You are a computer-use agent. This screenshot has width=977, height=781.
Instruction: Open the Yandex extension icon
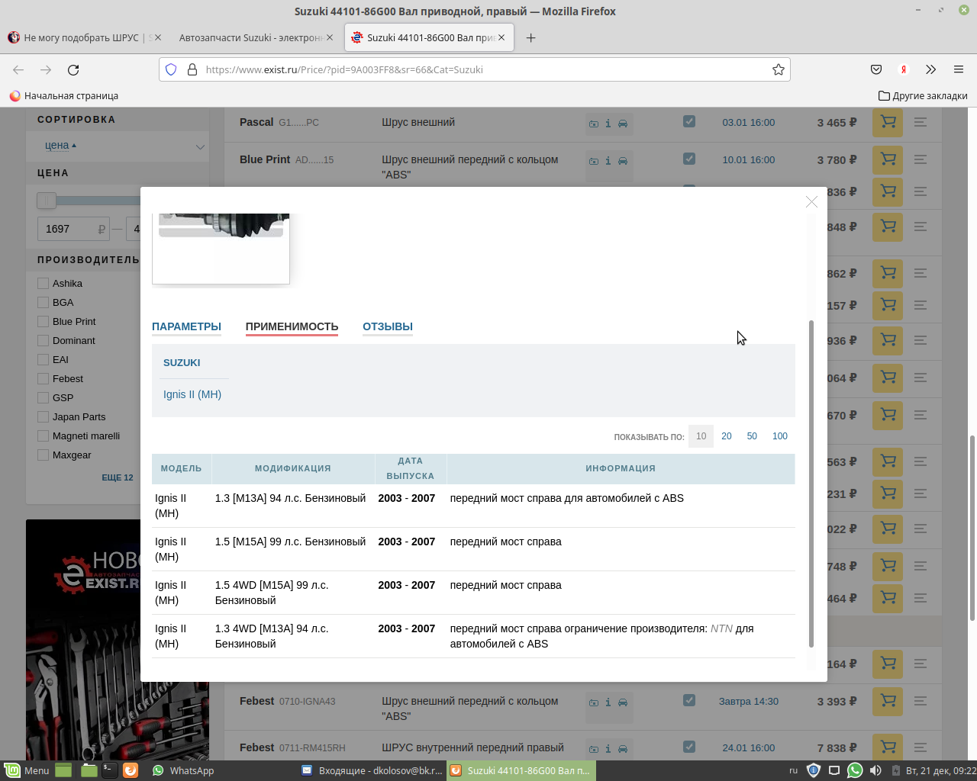pyautogui.click(x=904, y=69)
